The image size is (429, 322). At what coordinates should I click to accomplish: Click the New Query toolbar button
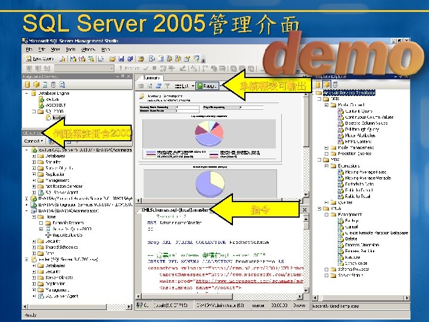40,58
